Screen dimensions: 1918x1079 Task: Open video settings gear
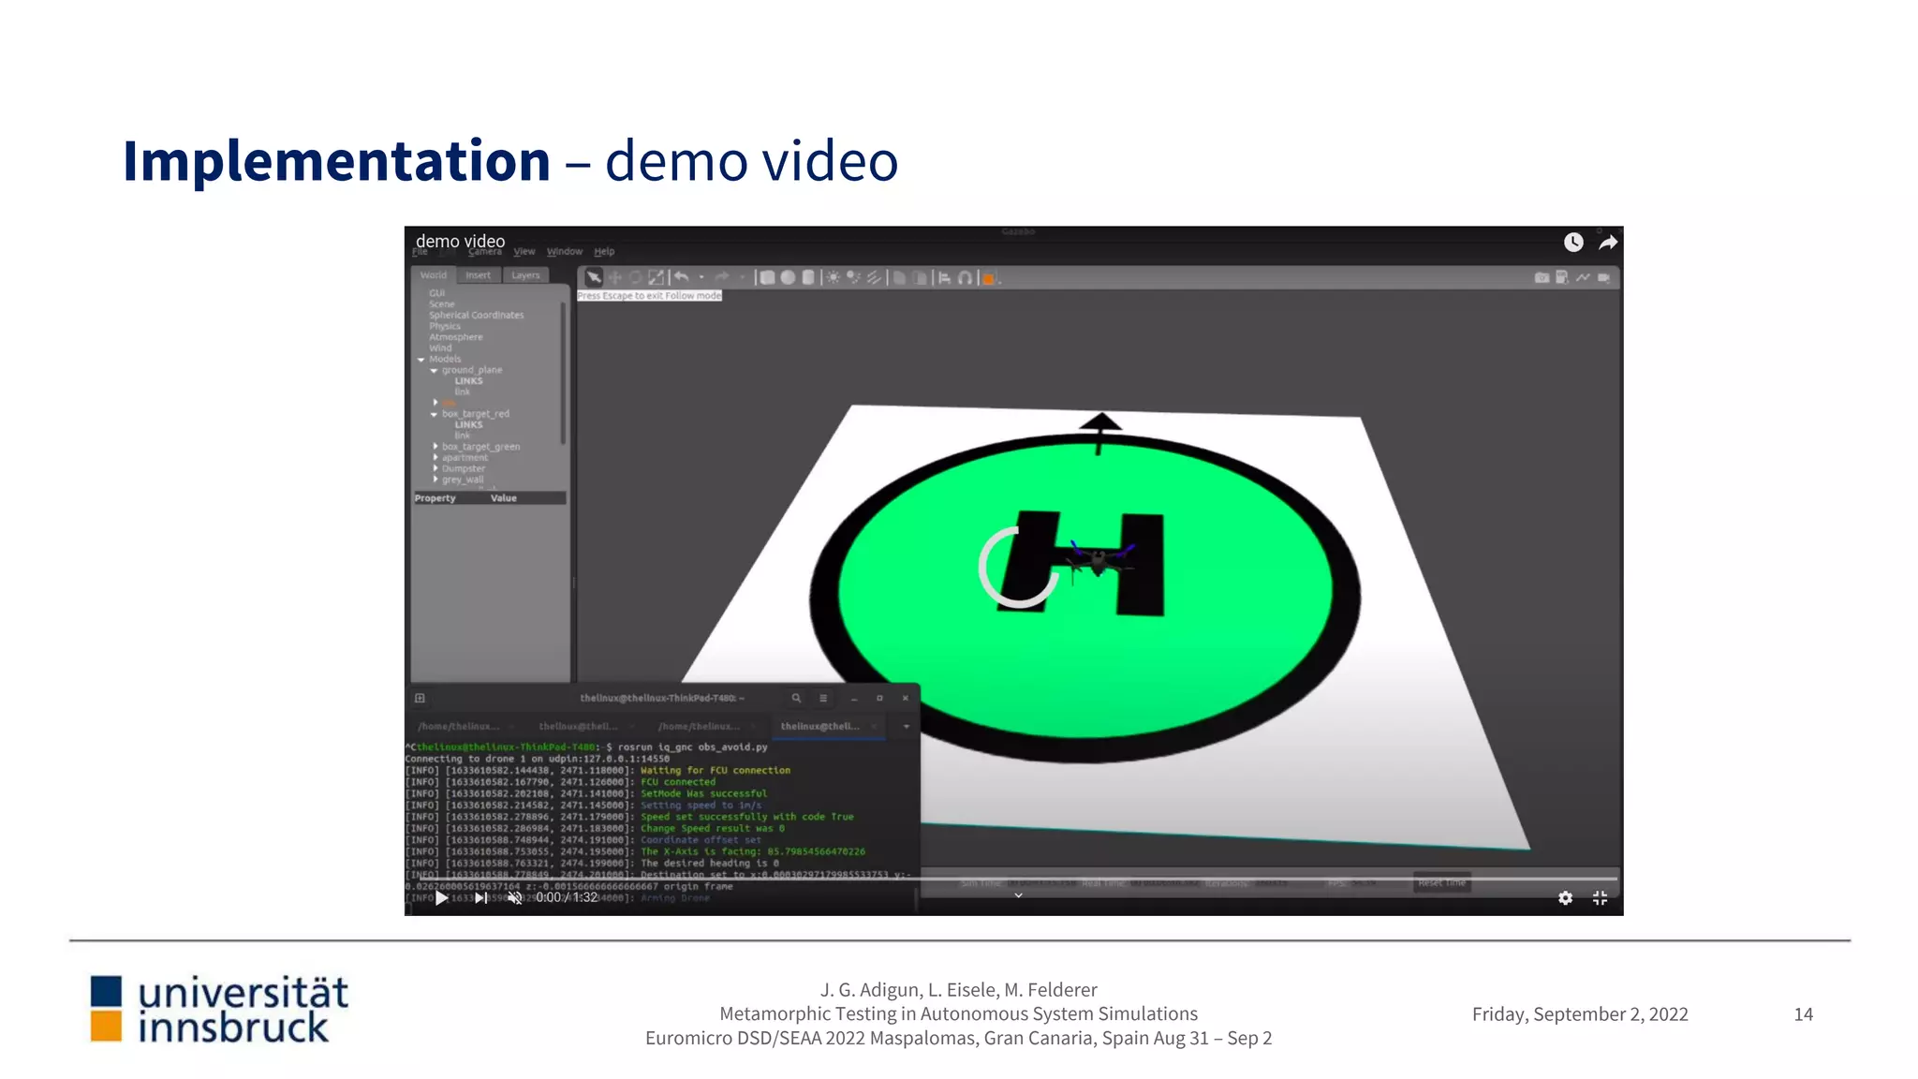pyautogui.click(x=1565, y=898)
